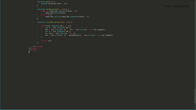Click the var i = txt.indexOf line
This screenshot has width=196, height=110.
58,28
